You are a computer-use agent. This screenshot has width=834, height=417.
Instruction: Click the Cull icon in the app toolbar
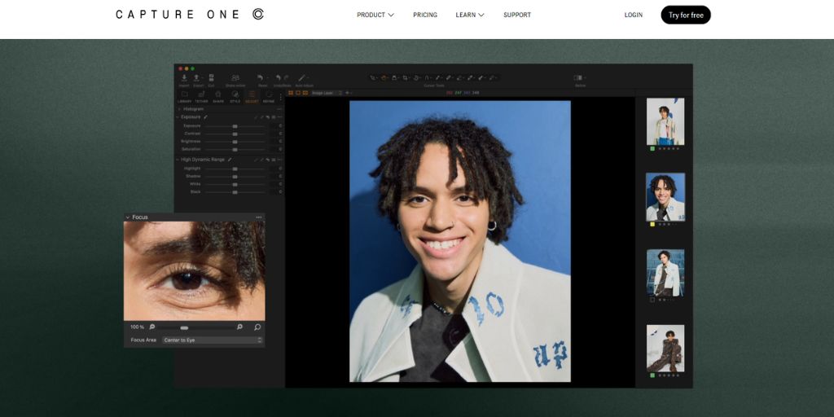(x=211, y=77)
